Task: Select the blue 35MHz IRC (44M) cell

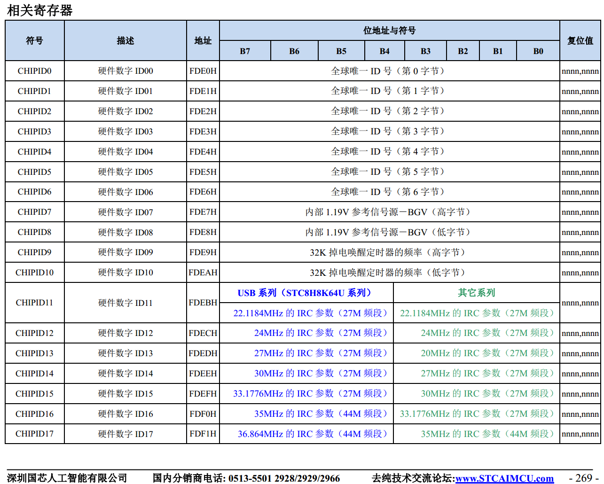Action: click(306, 414)
